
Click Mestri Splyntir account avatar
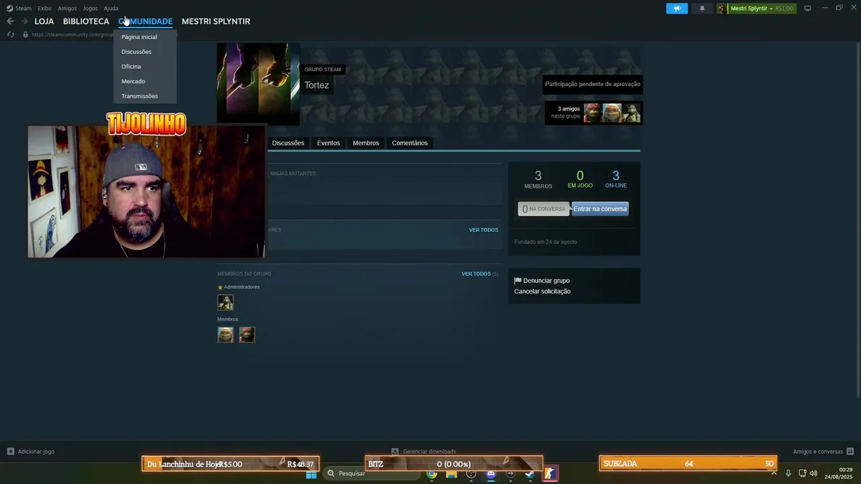(722, 9)
